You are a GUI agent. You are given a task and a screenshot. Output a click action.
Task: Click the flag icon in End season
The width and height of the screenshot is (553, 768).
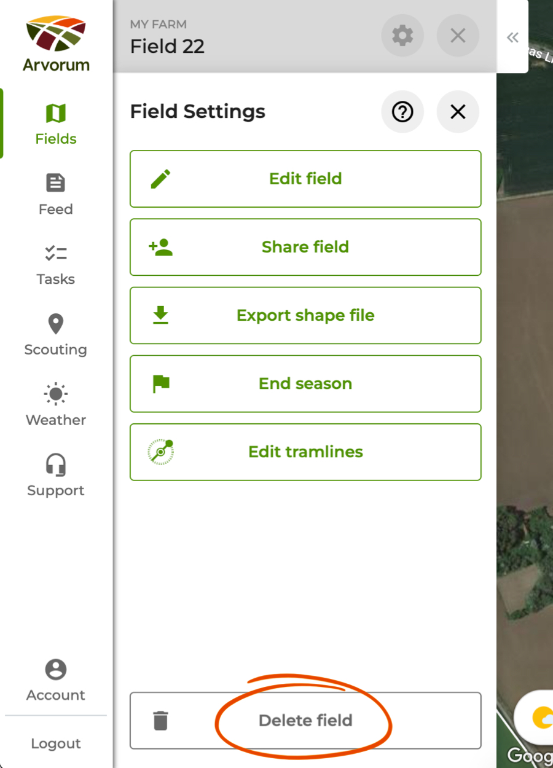click(160, 383)
